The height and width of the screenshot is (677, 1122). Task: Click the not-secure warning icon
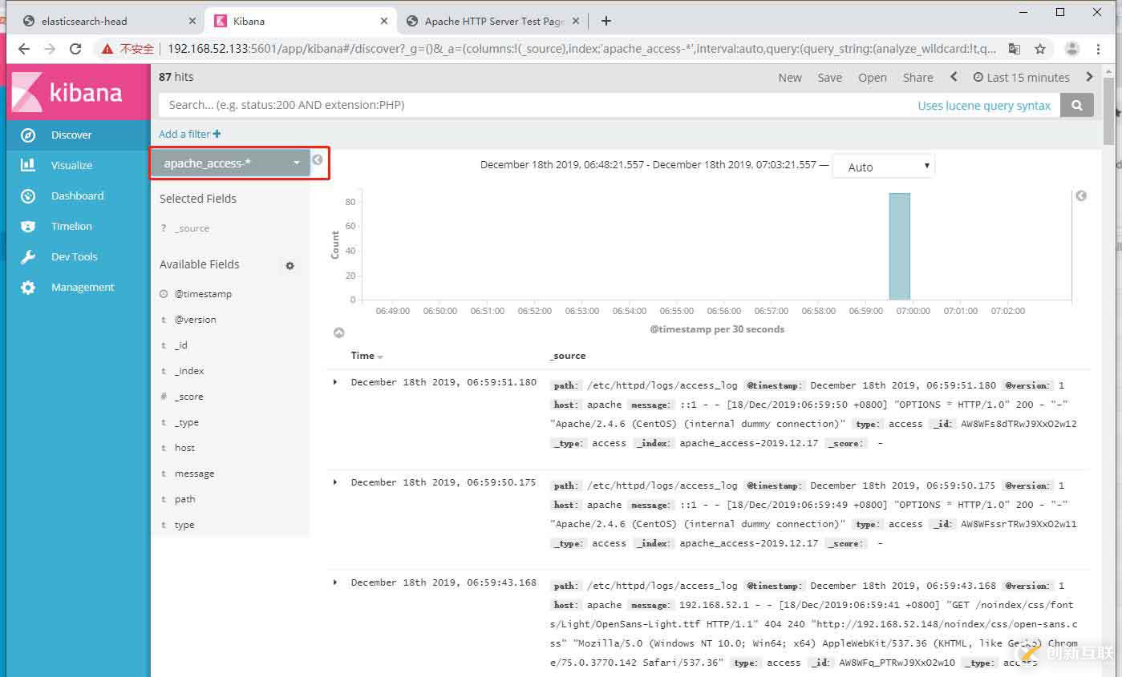pyautogui.click(x=107, y=49)
